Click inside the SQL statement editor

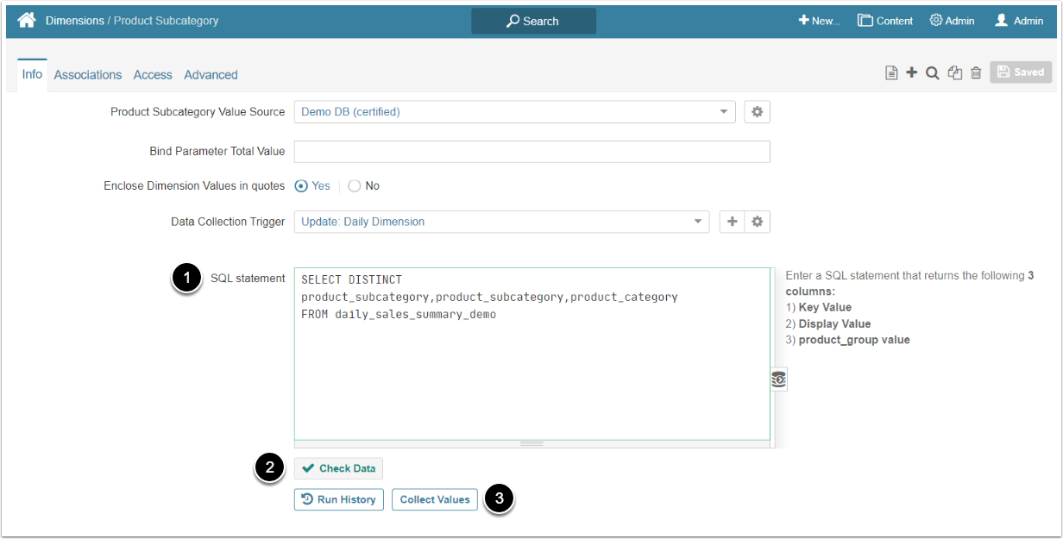[x=531, y=354]
